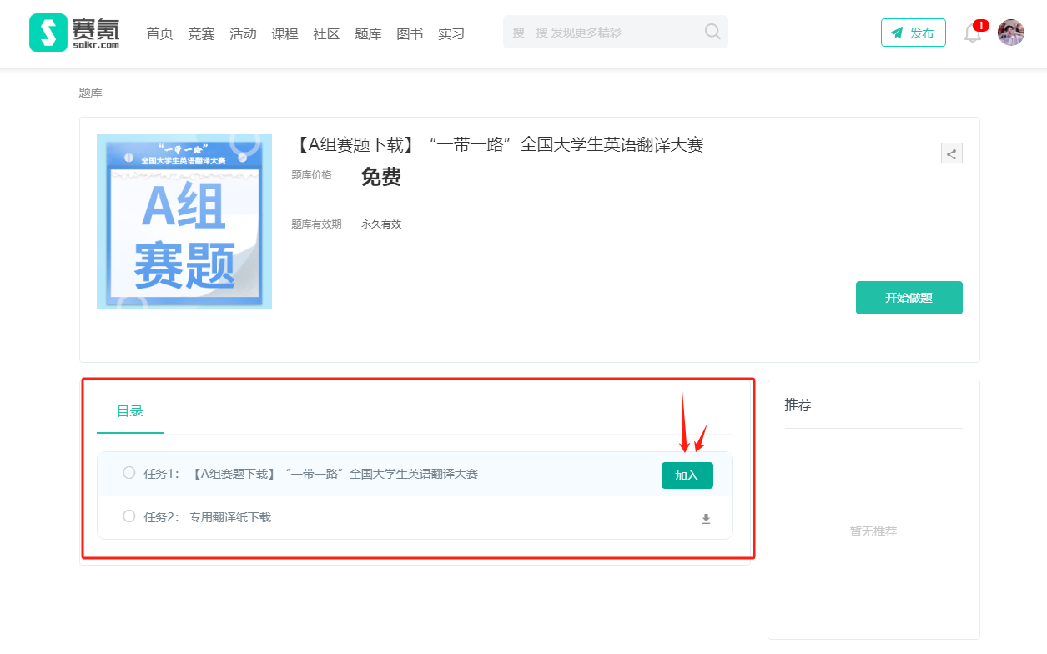This screenshot has width=1047, height=654.
Task: Click the 题库 breadcrumb link
Action: (x=90, y=93)
